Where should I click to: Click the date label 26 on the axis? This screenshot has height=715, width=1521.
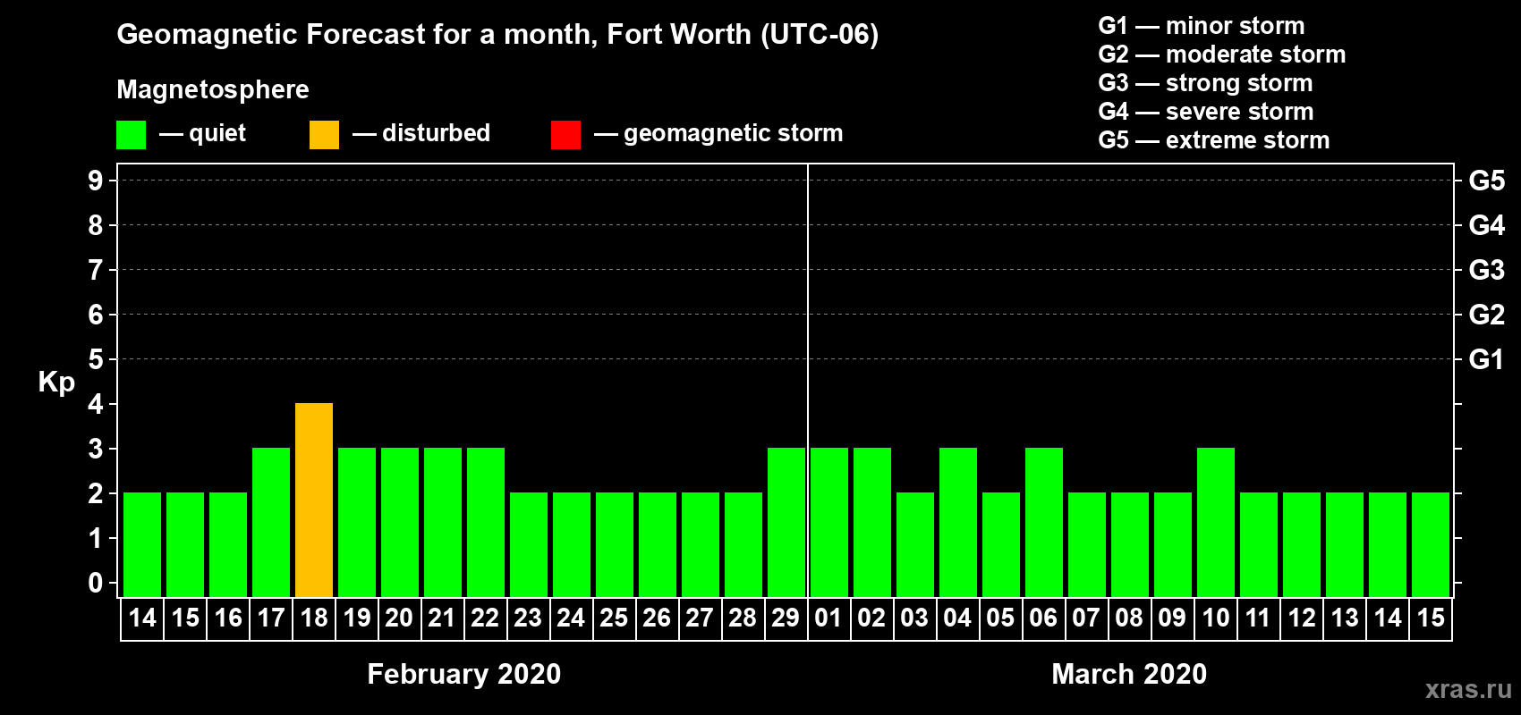[x=657, y=618]
